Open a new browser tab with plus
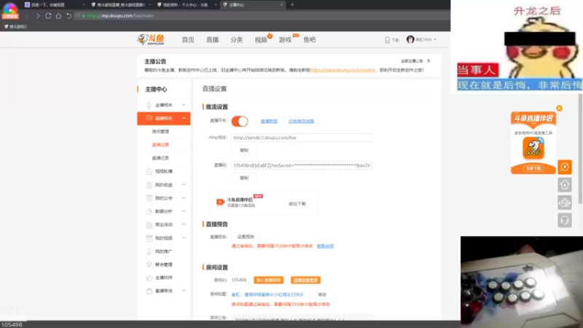Screen dimensions: 583x328 click(292, 5)
